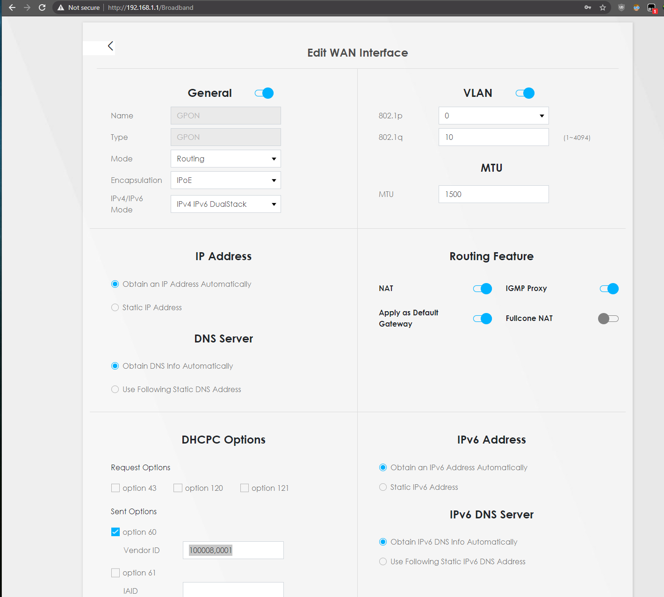Turn off the VLAN toggle
This screenshot has width=664, height=597.
pos(525,93)
